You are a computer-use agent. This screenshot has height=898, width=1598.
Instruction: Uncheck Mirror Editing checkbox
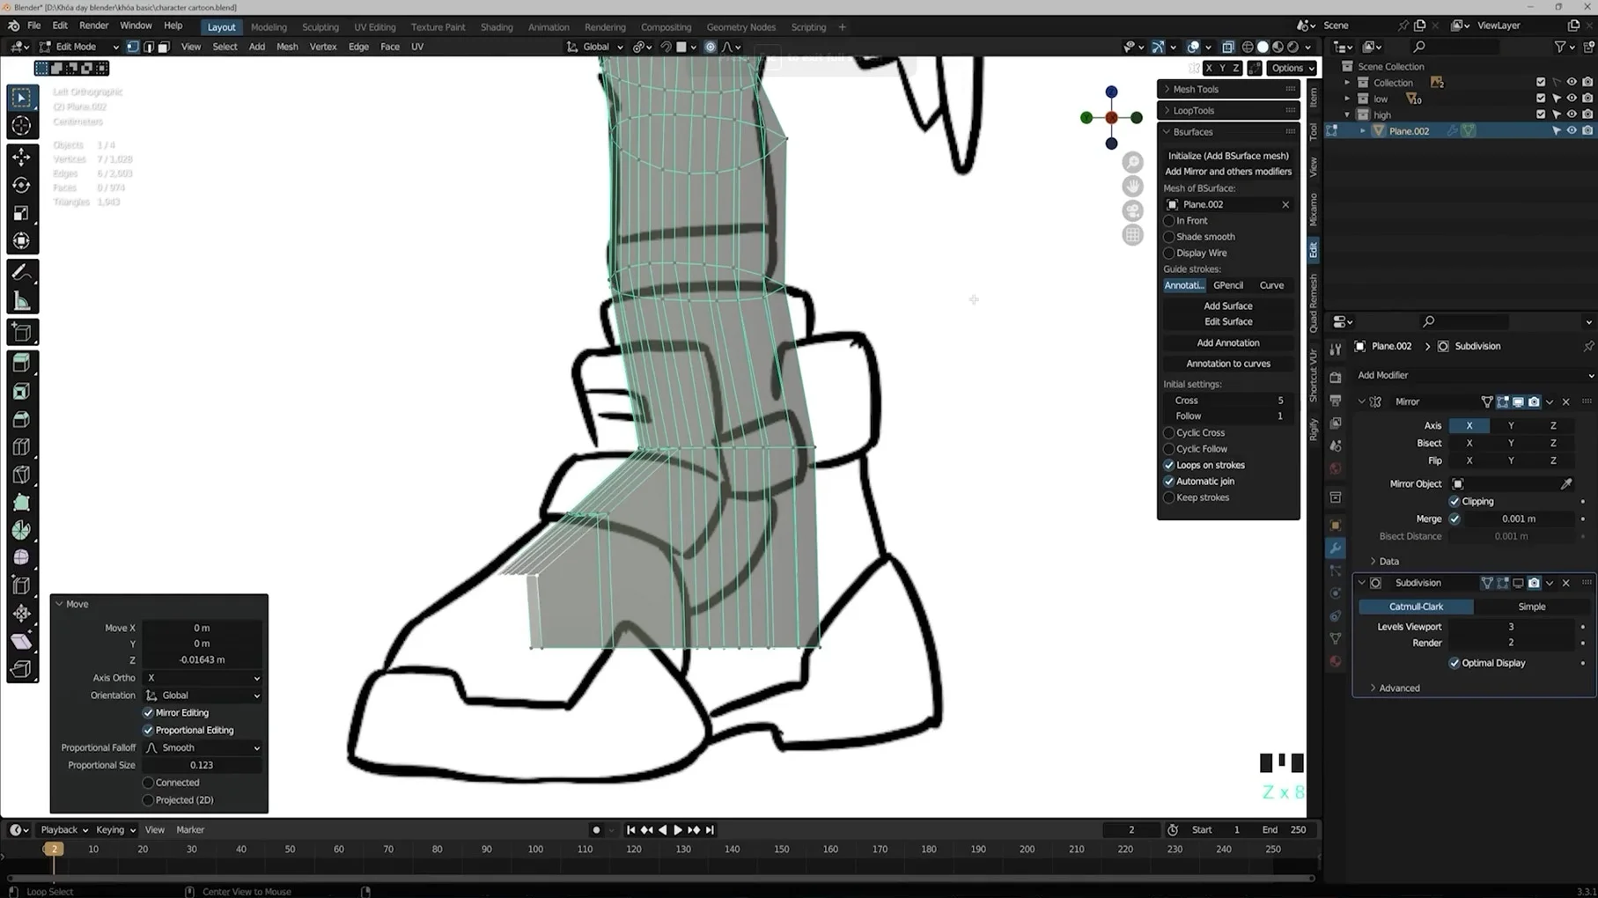tap(148, 713)
